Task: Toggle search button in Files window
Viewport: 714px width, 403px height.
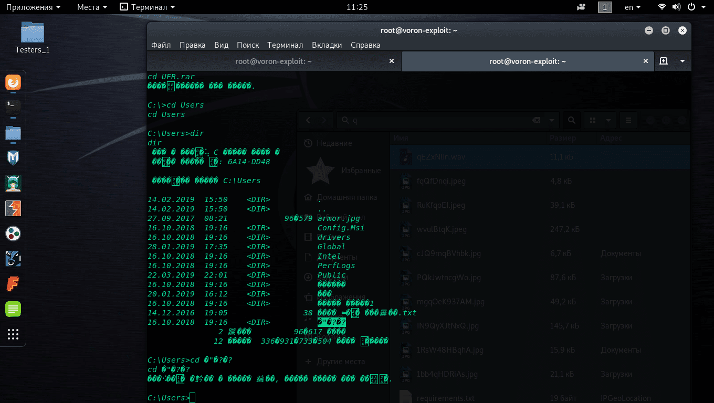Action: 572,120
